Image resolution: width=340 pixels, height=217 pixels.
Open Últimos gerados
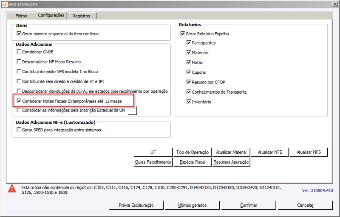click(x=193, y=205)
